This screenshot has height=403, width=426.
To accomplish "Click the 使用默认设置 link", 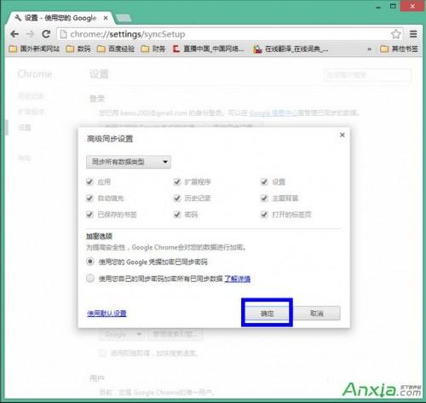I will (106, 314).
